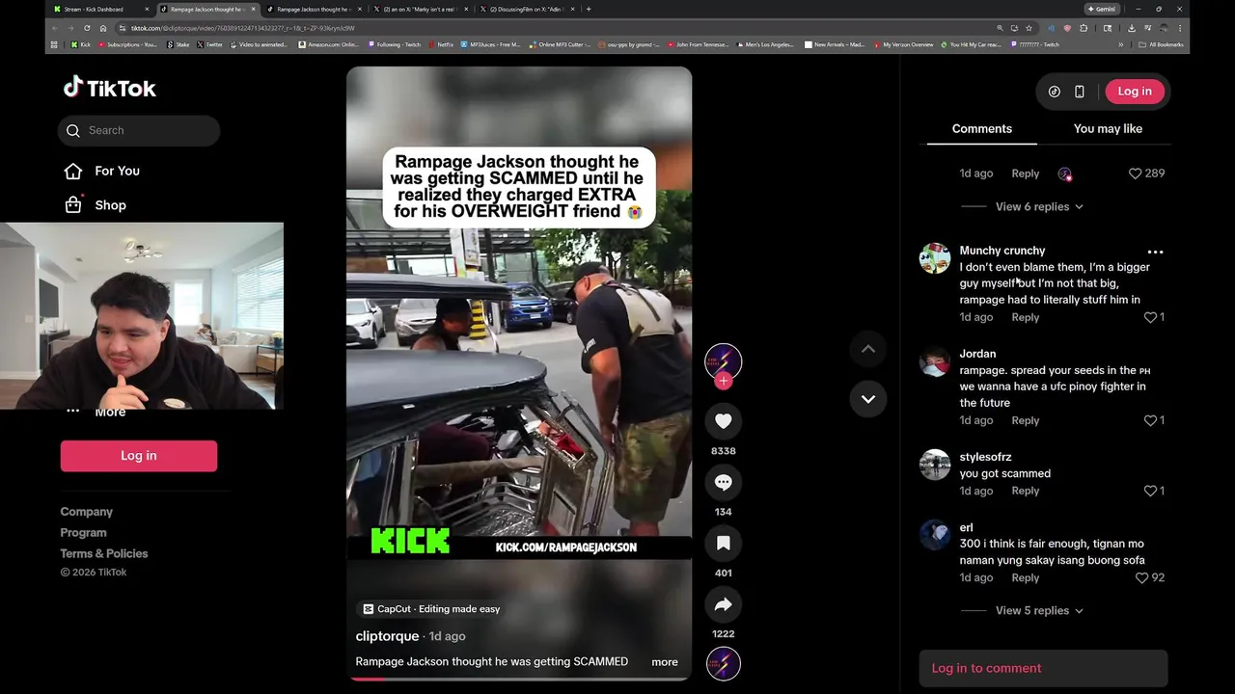Viewport: 1235px width, 694px height.
Task: Bookmark this page with star icon
Action: point(1029,28)
